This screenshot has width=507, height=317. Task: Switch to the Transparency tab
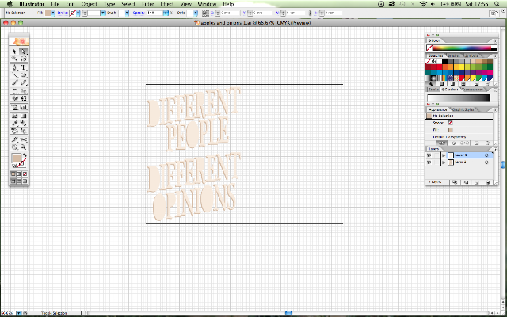[472, 90]
